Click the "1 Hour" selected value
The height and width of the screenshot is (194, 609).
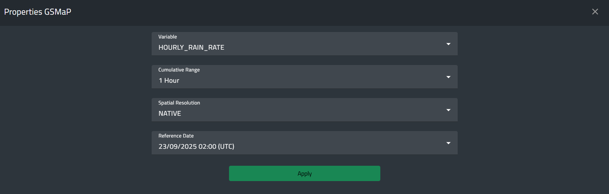point(169,81)
